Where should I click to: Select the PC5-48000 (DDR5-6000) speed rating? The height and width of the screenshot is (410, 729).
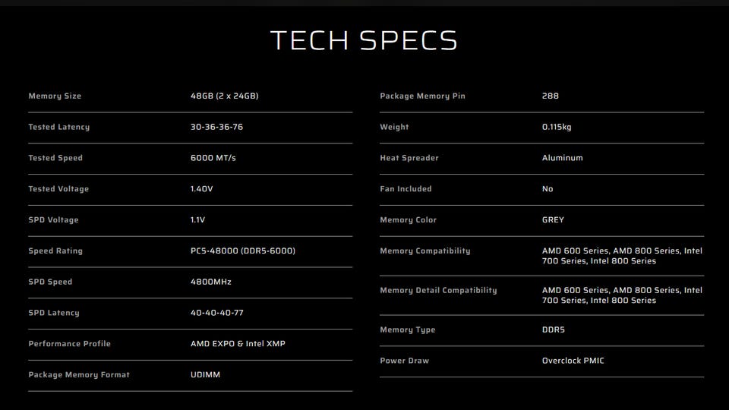[243, 251]
